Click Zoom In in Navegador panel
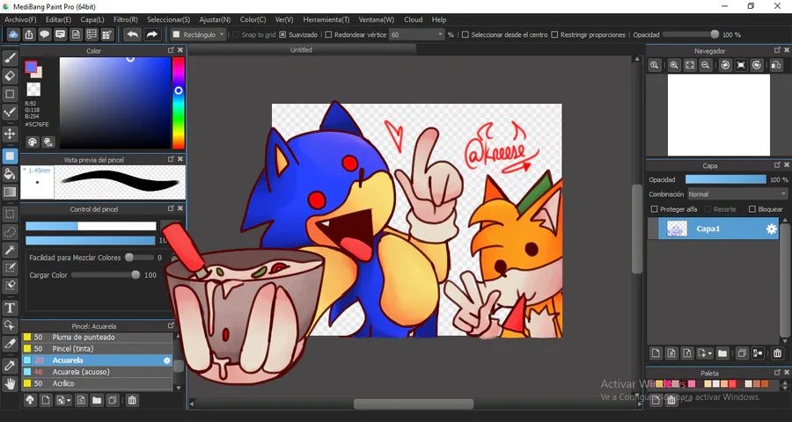 (674, 64)
